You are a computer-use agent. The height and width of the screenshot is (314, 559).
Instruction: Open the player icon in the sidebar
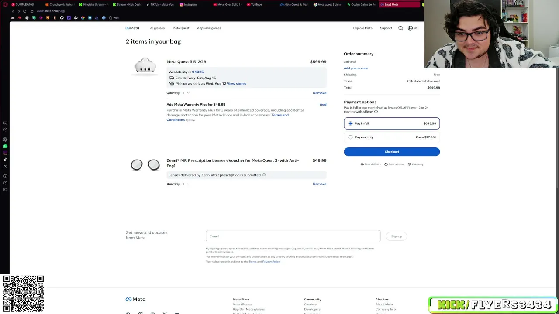tap(5, 176)
